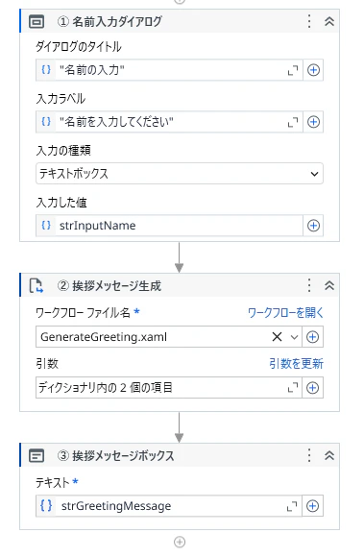The height and width of the screenshot is (557, 364).
Task: Select the ② 挨拶メッセージ生成 title text
Action: (109, 285)
